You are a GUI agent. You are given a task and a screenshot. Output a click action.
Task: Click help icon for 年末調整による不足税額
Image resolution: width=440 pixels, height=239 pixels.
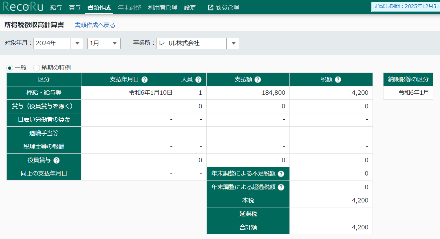(x=281, y=174)
